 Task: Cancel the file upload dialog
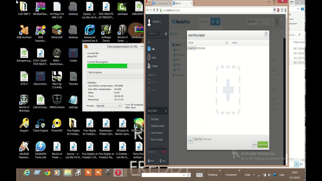click(254, 145)
